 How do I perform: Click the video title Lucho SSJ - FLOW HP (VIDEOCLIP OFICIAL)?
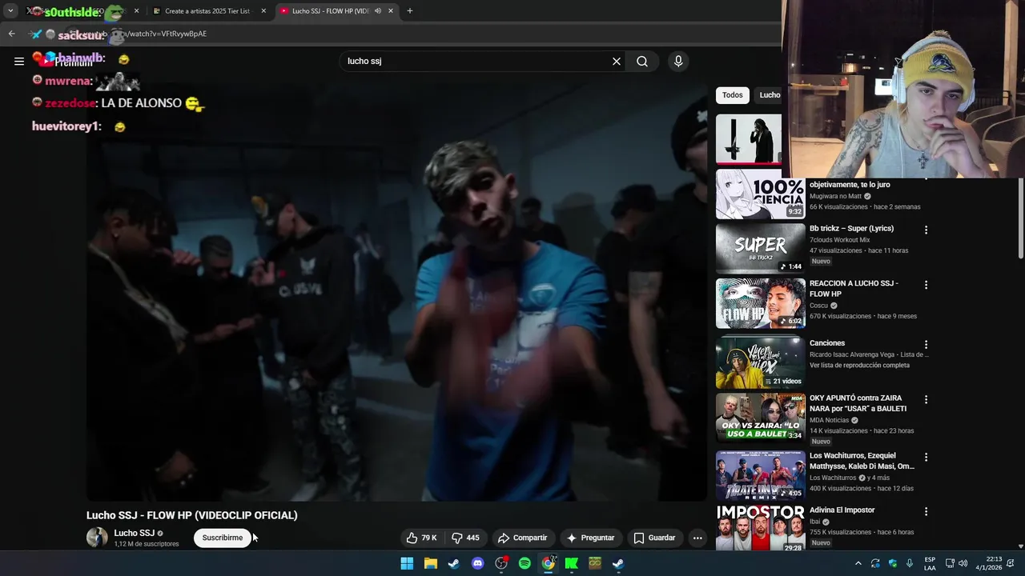click(192, 515)
